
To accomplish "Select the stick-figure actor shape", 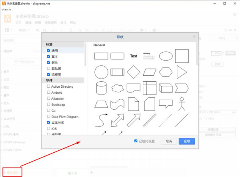I will click(x=182, y=104).
